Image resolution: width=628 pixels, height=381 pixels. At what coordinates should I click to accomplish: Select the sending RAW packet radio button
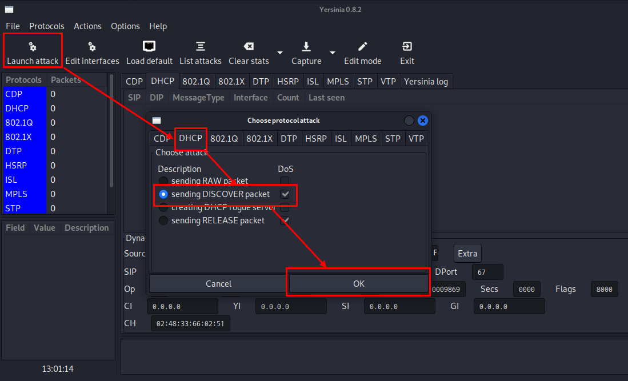[163, 181]
